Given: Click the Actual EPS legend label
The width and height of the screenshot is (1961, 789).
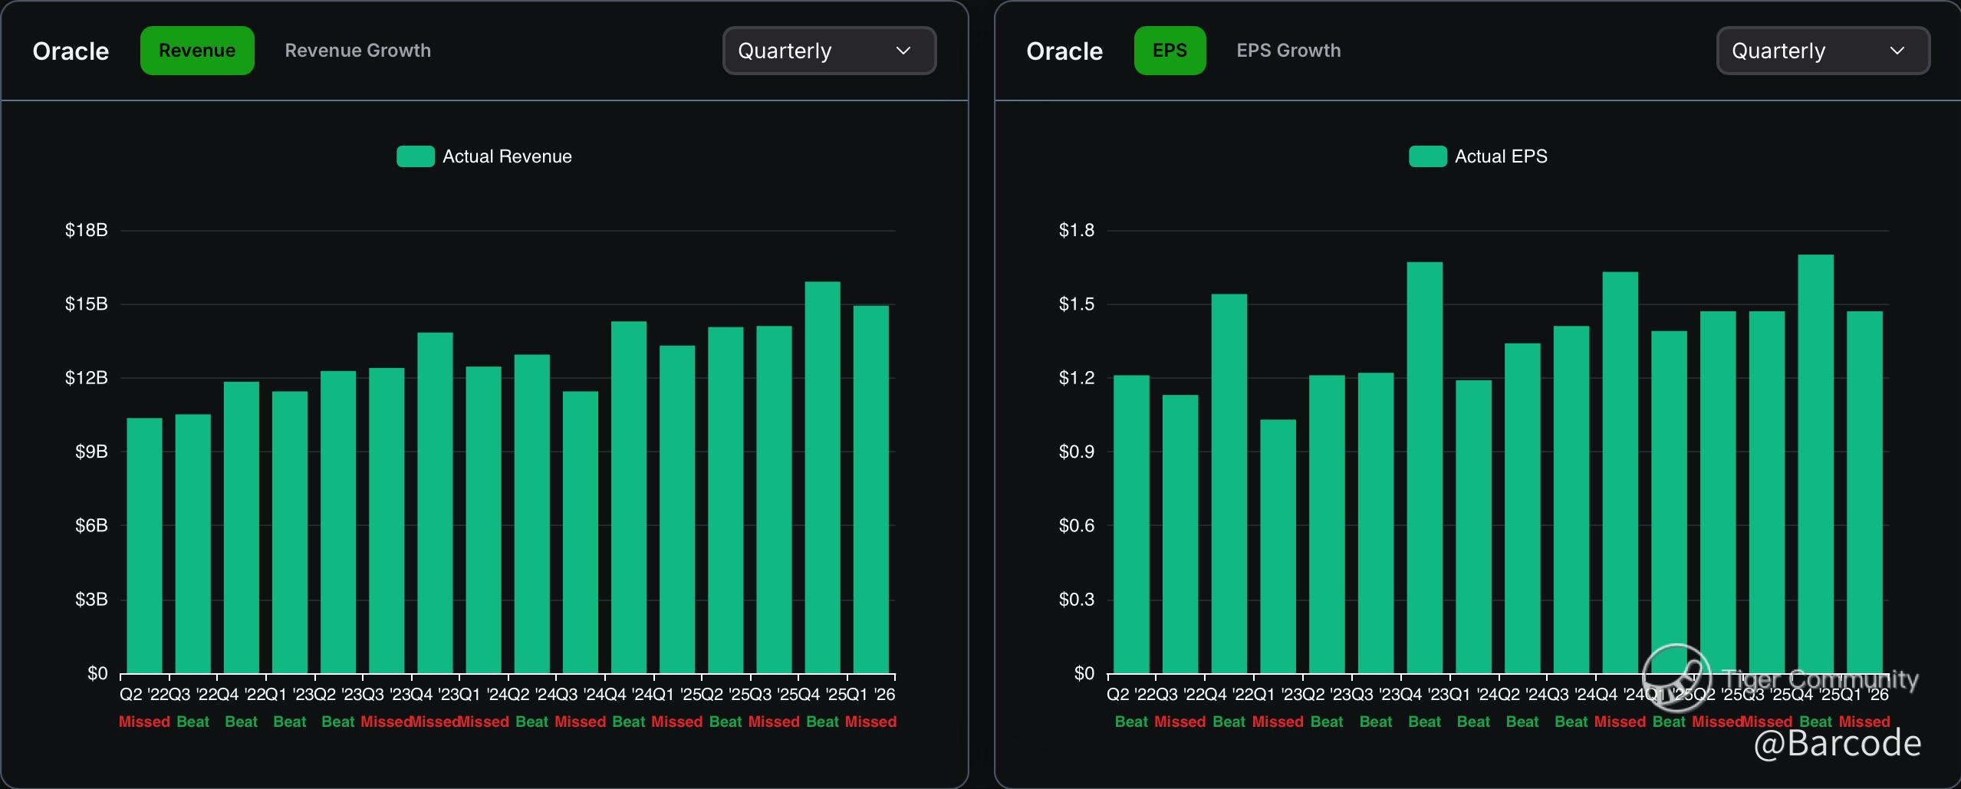Looking at the screenshot, I should (1501, 156).
